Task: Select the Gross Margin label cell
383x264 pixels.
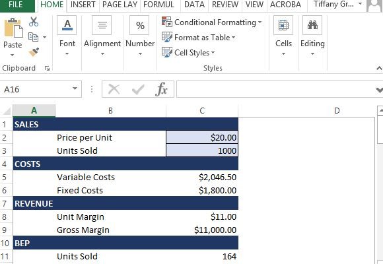Action: pos(110,230)
